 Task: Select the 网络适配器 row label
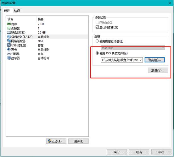pos(18,41)
